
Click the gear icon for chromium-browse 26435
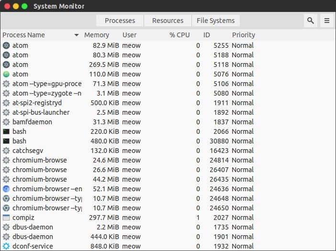(x=6, y=179)
